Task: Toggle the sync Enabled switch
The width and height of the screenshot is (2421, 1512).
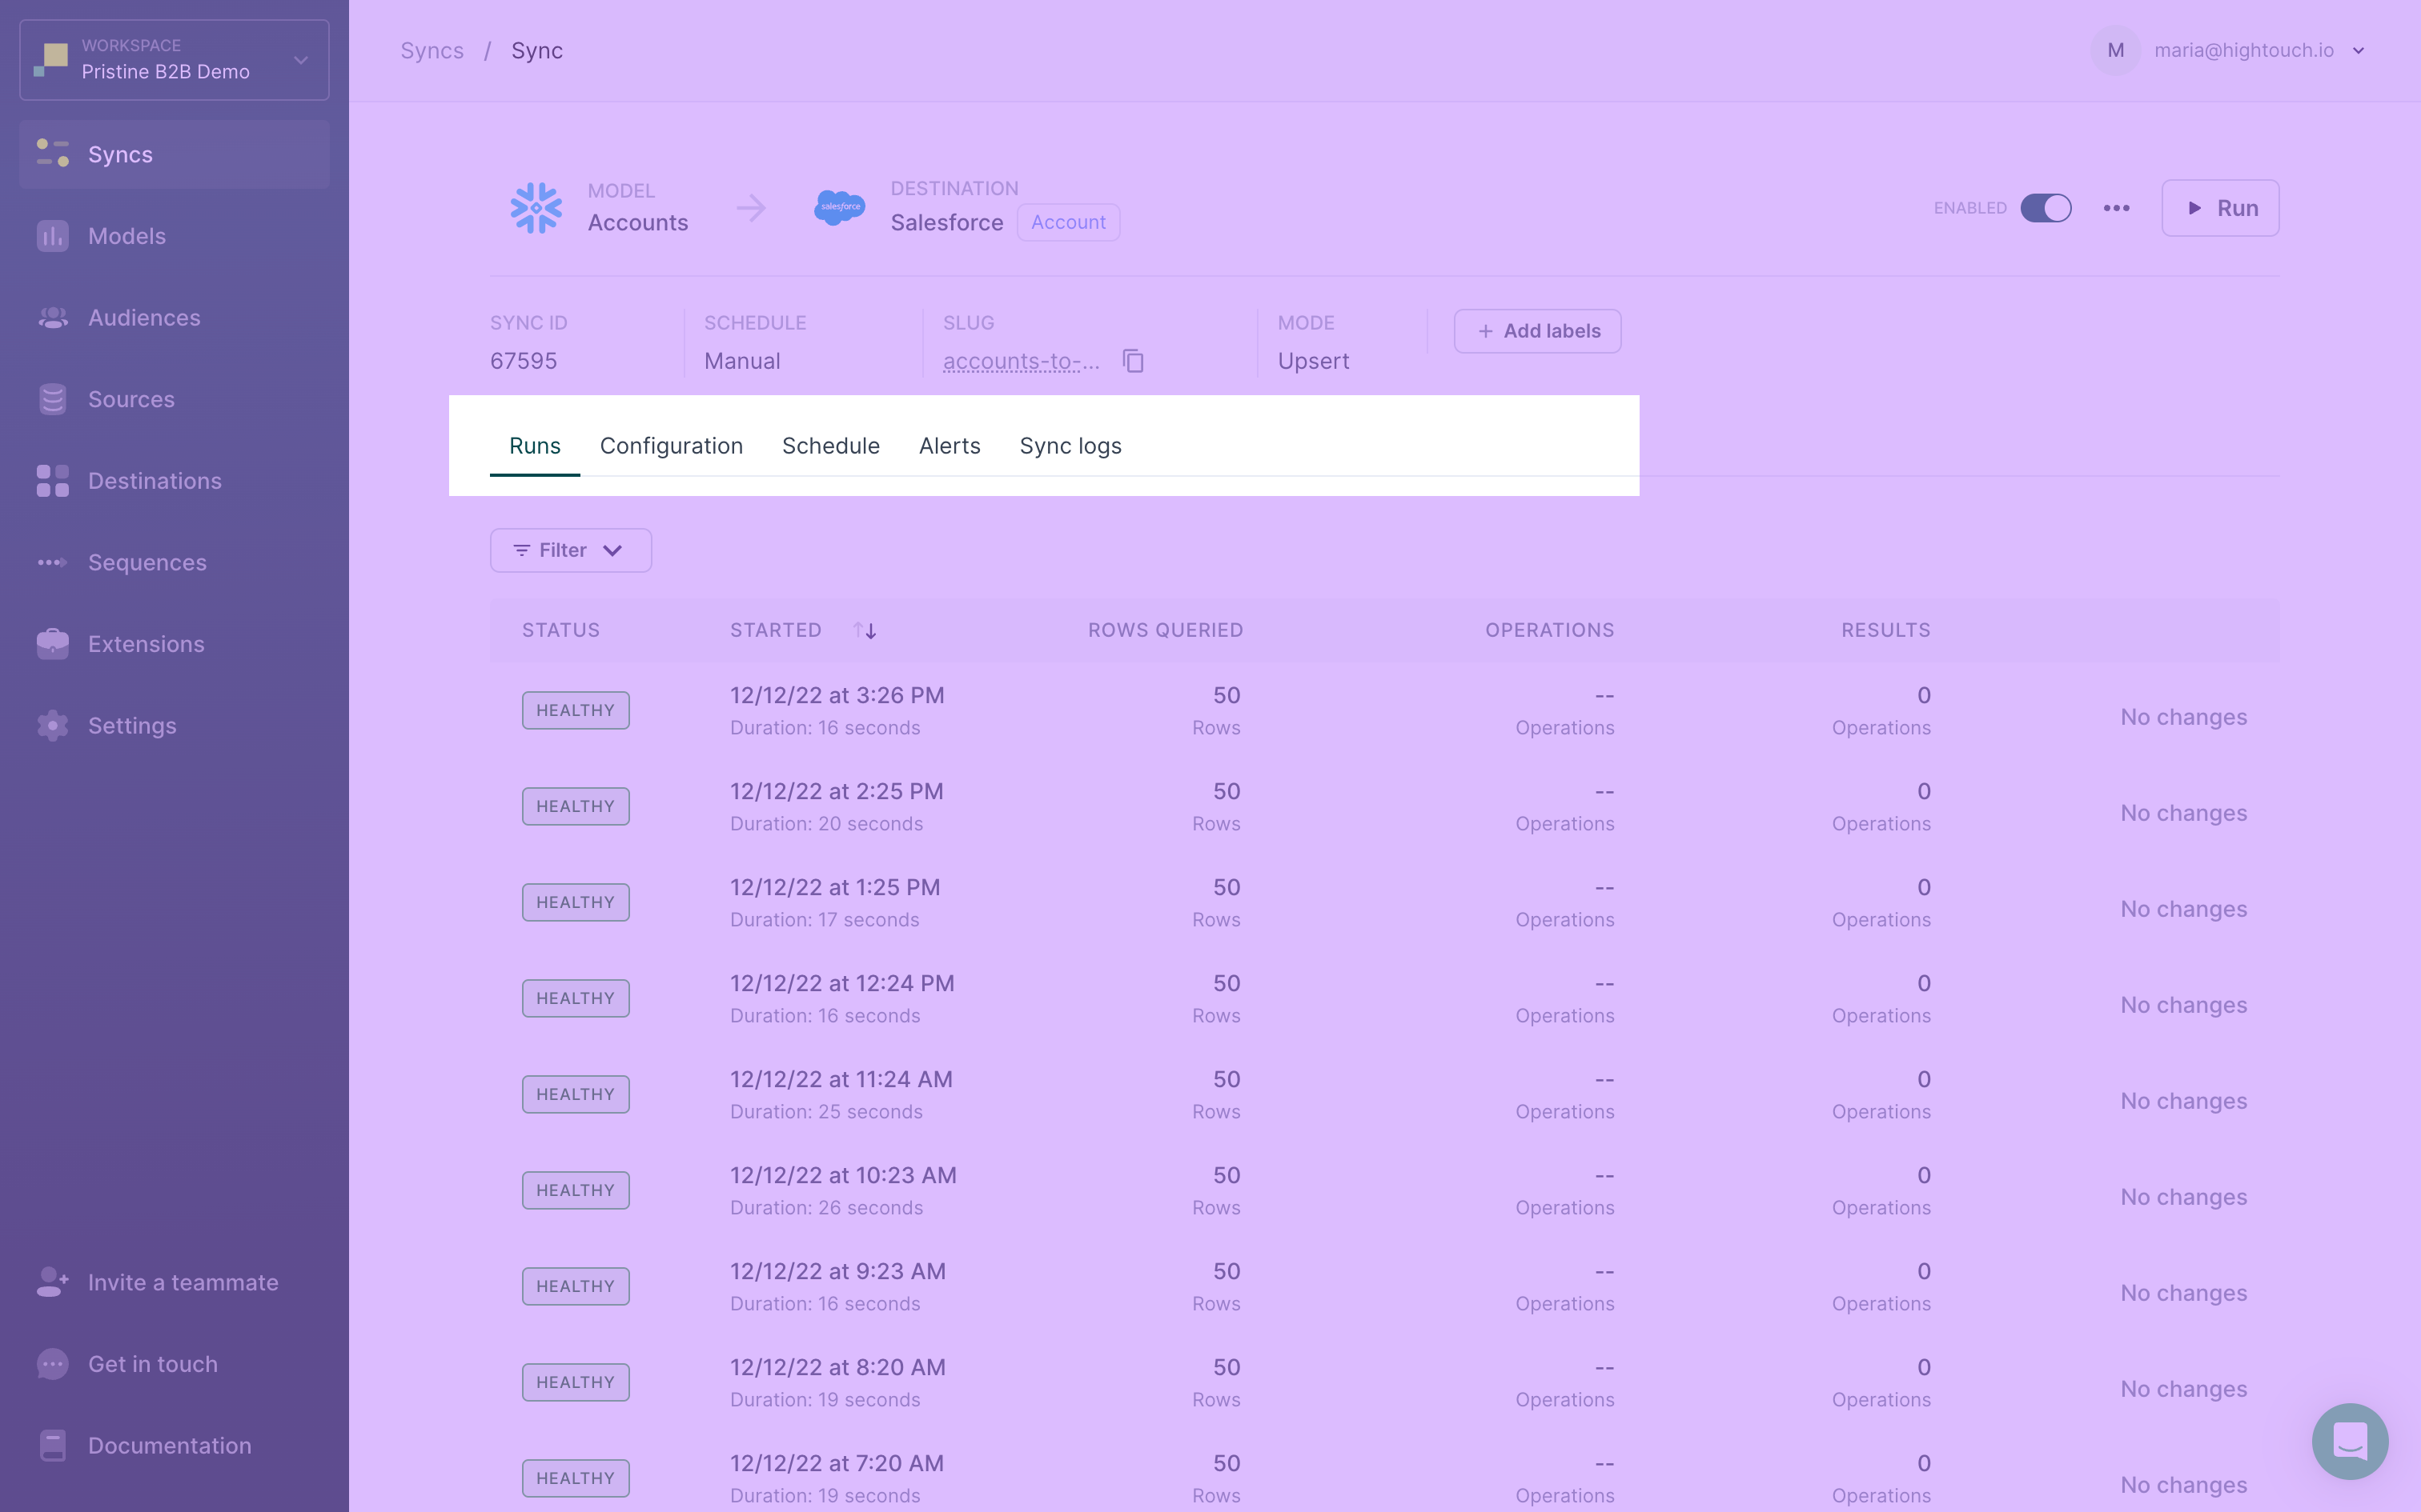Action: click(x=2045, y=207)
